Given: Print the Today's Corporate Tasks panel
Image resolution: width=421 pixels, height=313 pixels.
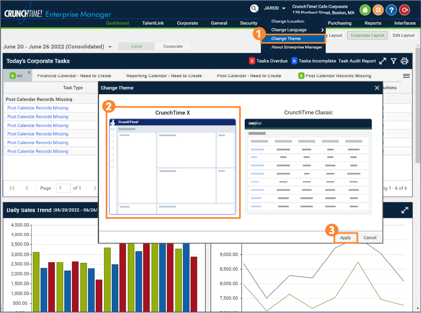Looking at the screenshot, I should (x=405, y=61).
